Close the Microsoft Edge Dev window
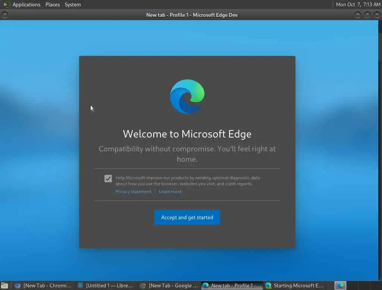The height and width of the screenshot is (290, 382). (x=377, y=15)
